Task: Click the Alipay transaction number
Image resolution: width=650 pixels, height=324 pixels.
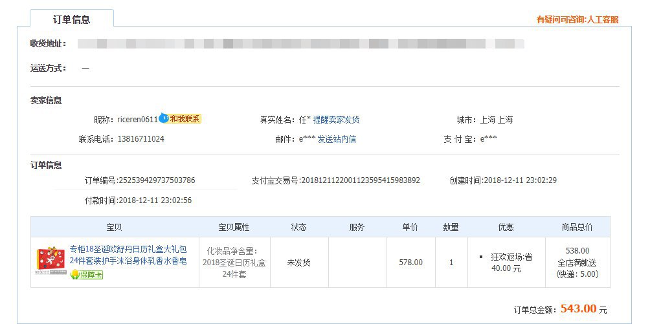Action: (361, 180)
